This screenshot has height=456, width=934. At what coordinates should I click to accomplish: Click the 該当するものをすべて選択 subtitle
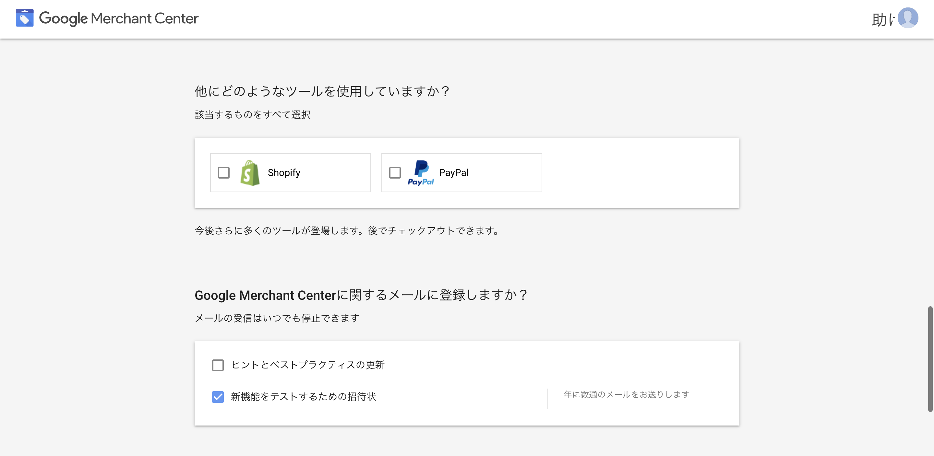252,115
